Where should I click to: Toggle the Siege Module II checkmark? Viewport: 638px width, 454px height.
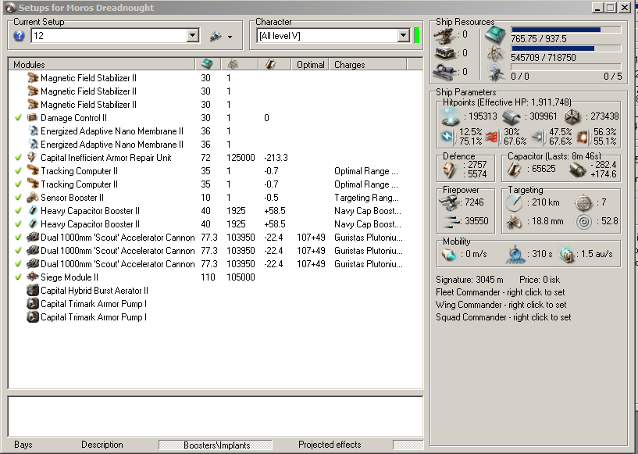[x=18, y=277]
